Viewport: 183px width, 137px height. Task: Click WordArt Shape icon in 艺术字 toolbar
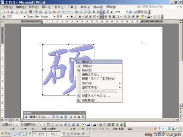[x=61, y=117]
